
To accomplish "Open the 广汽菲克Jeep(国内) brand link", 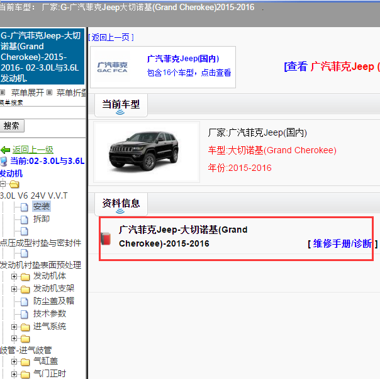I will [183, 59].
